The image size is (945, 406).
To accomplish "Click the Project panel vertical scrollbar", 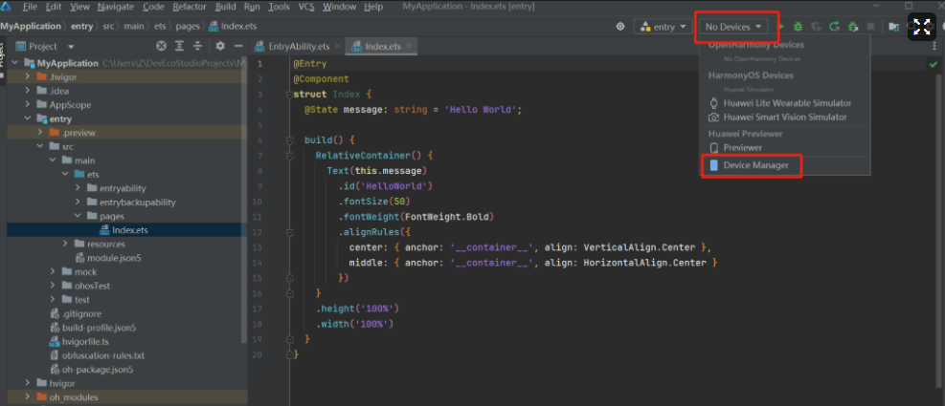I will pos(244,199).
